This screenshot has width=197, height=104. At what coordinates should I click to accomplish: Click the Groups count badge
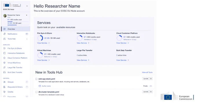[x=27, y=82]
